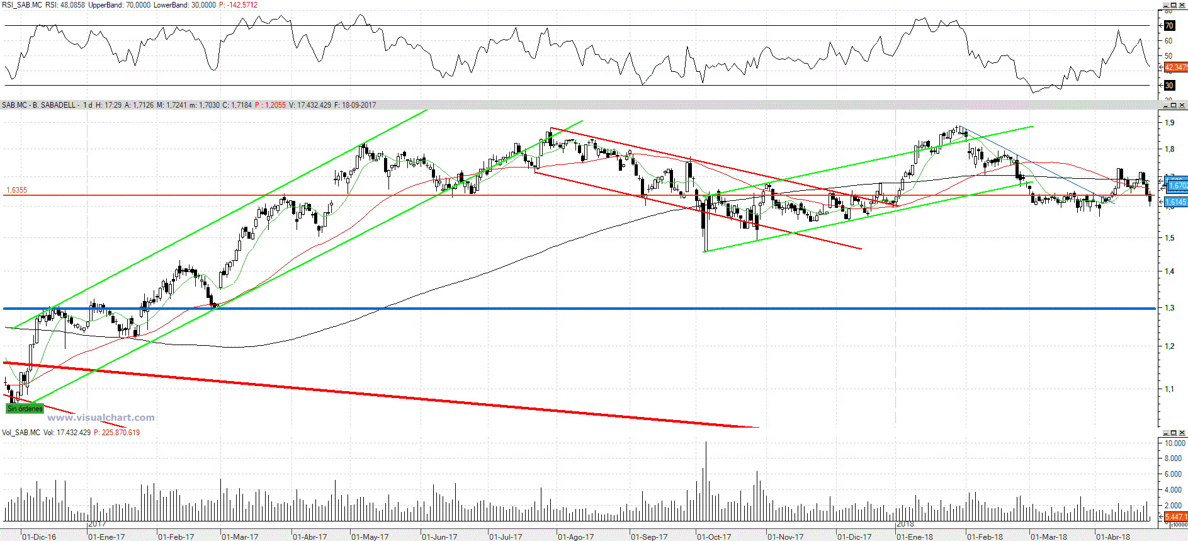Click the 1,5 level on price scale
The image size is (1188, 541).
tap(1169, 238)
